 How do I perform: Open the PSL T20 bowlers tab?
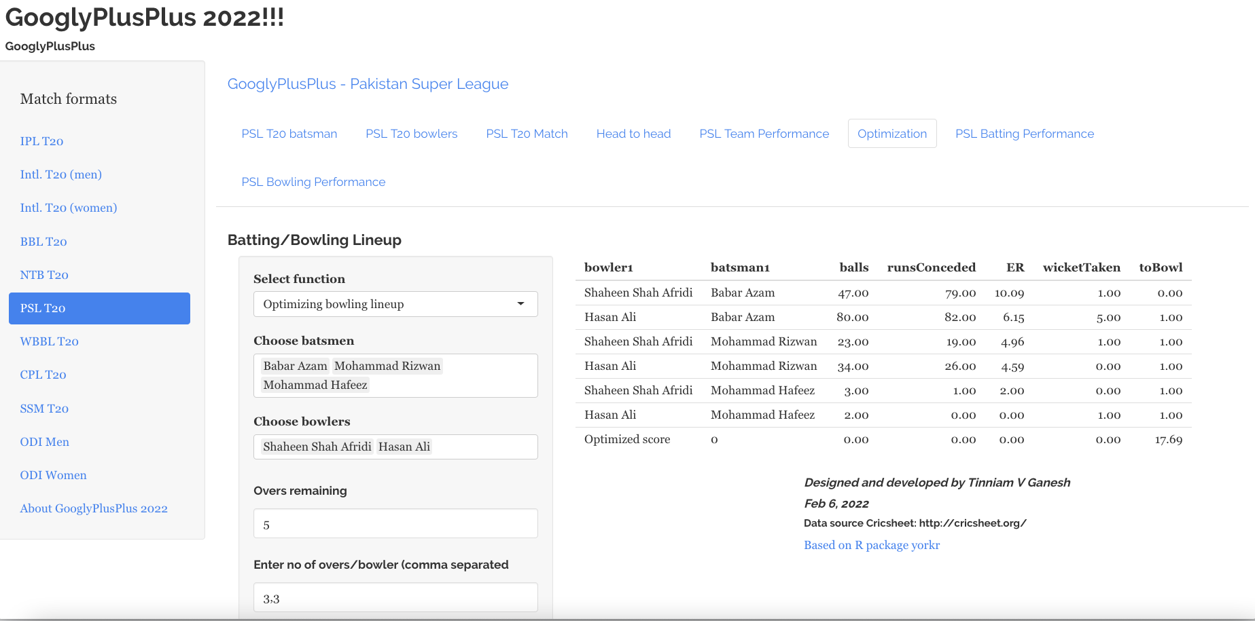(x=411, y=134)
